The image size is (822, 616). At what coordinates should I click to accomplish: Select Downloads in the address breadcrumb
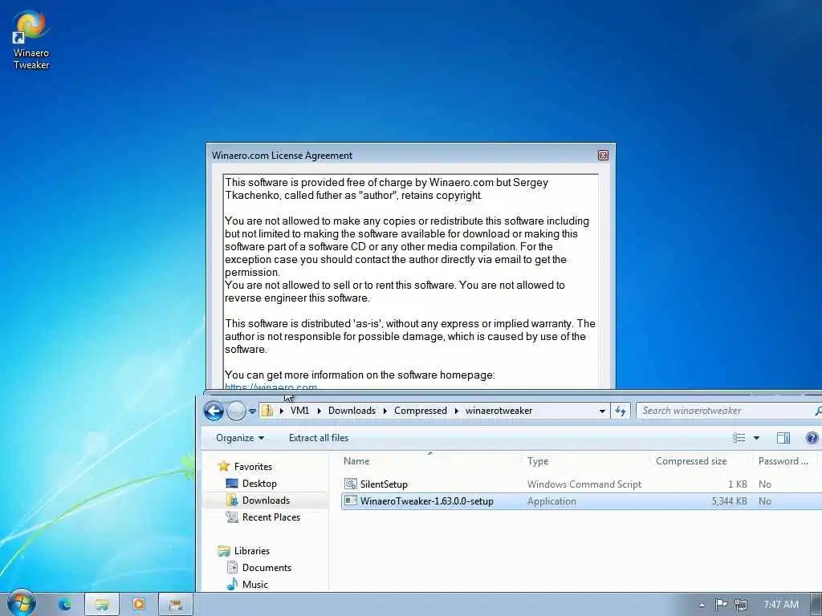352,411
